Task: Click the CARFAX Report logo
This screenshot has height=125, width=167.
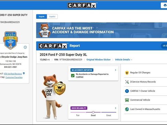Action: click(x=53, y=46)
